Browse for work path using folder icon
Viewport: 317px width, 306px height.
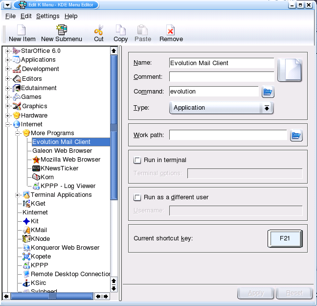[296, 135]
